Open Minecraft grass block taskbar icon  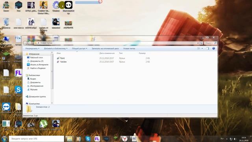(115, 138)
